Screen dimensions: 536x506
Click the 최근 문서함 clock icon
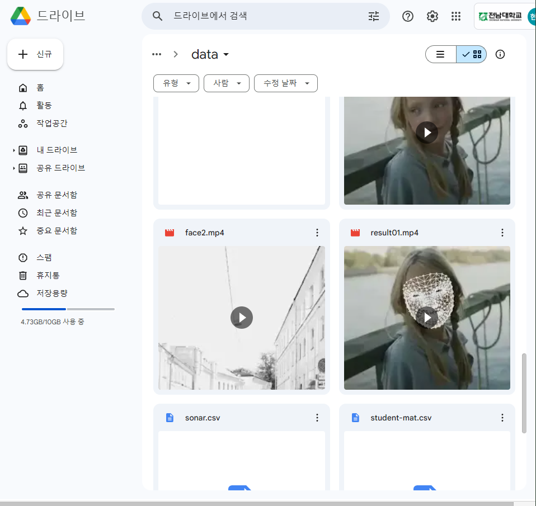coord(23,213)
